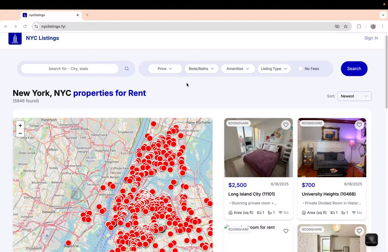The width and height of the screenshot is (388, 252).
Task: Click the NYC Listings title link
Action: [x=42, y=38]
